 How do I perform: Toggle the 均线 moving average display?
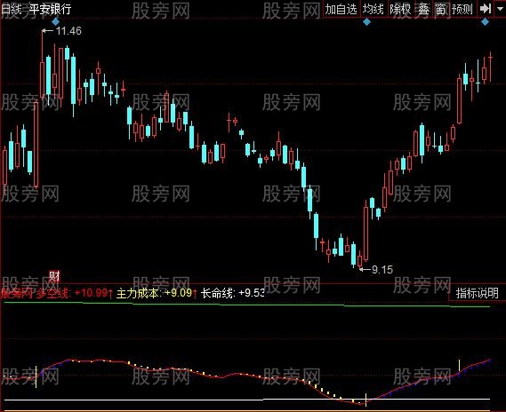[x=373, y=9]
